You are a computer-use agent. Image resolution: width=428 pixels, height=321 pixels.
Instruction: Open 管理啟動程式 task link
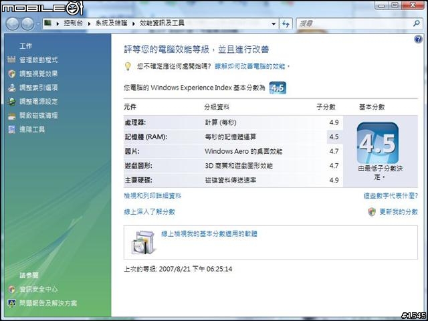click(x=39, y=60)
